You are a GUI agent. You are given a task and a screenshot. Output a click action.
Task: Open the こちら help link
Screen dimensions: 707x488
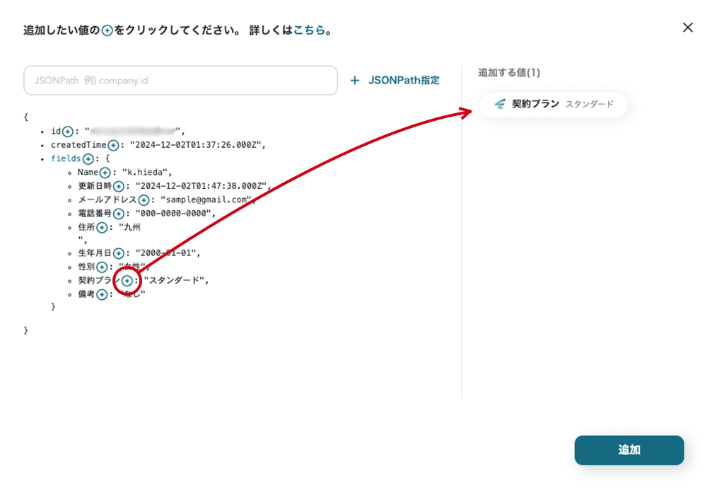(x=310, y=30)
